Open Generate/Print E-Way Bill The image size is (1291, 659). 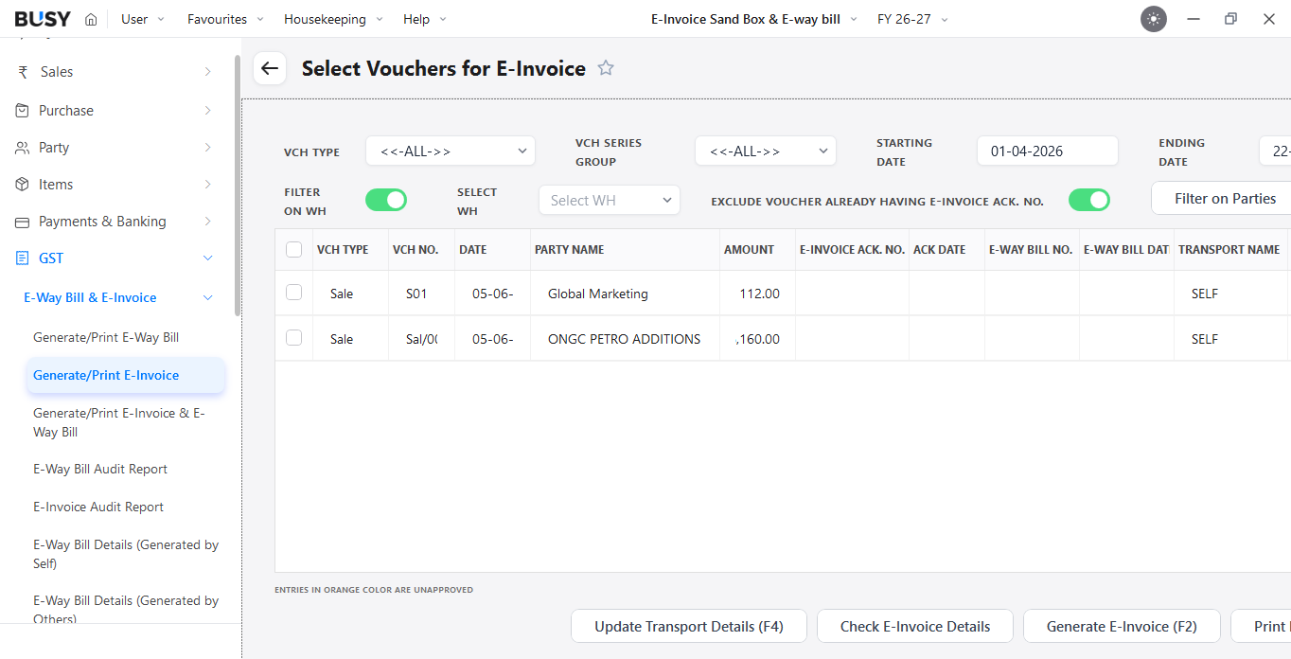106,337
